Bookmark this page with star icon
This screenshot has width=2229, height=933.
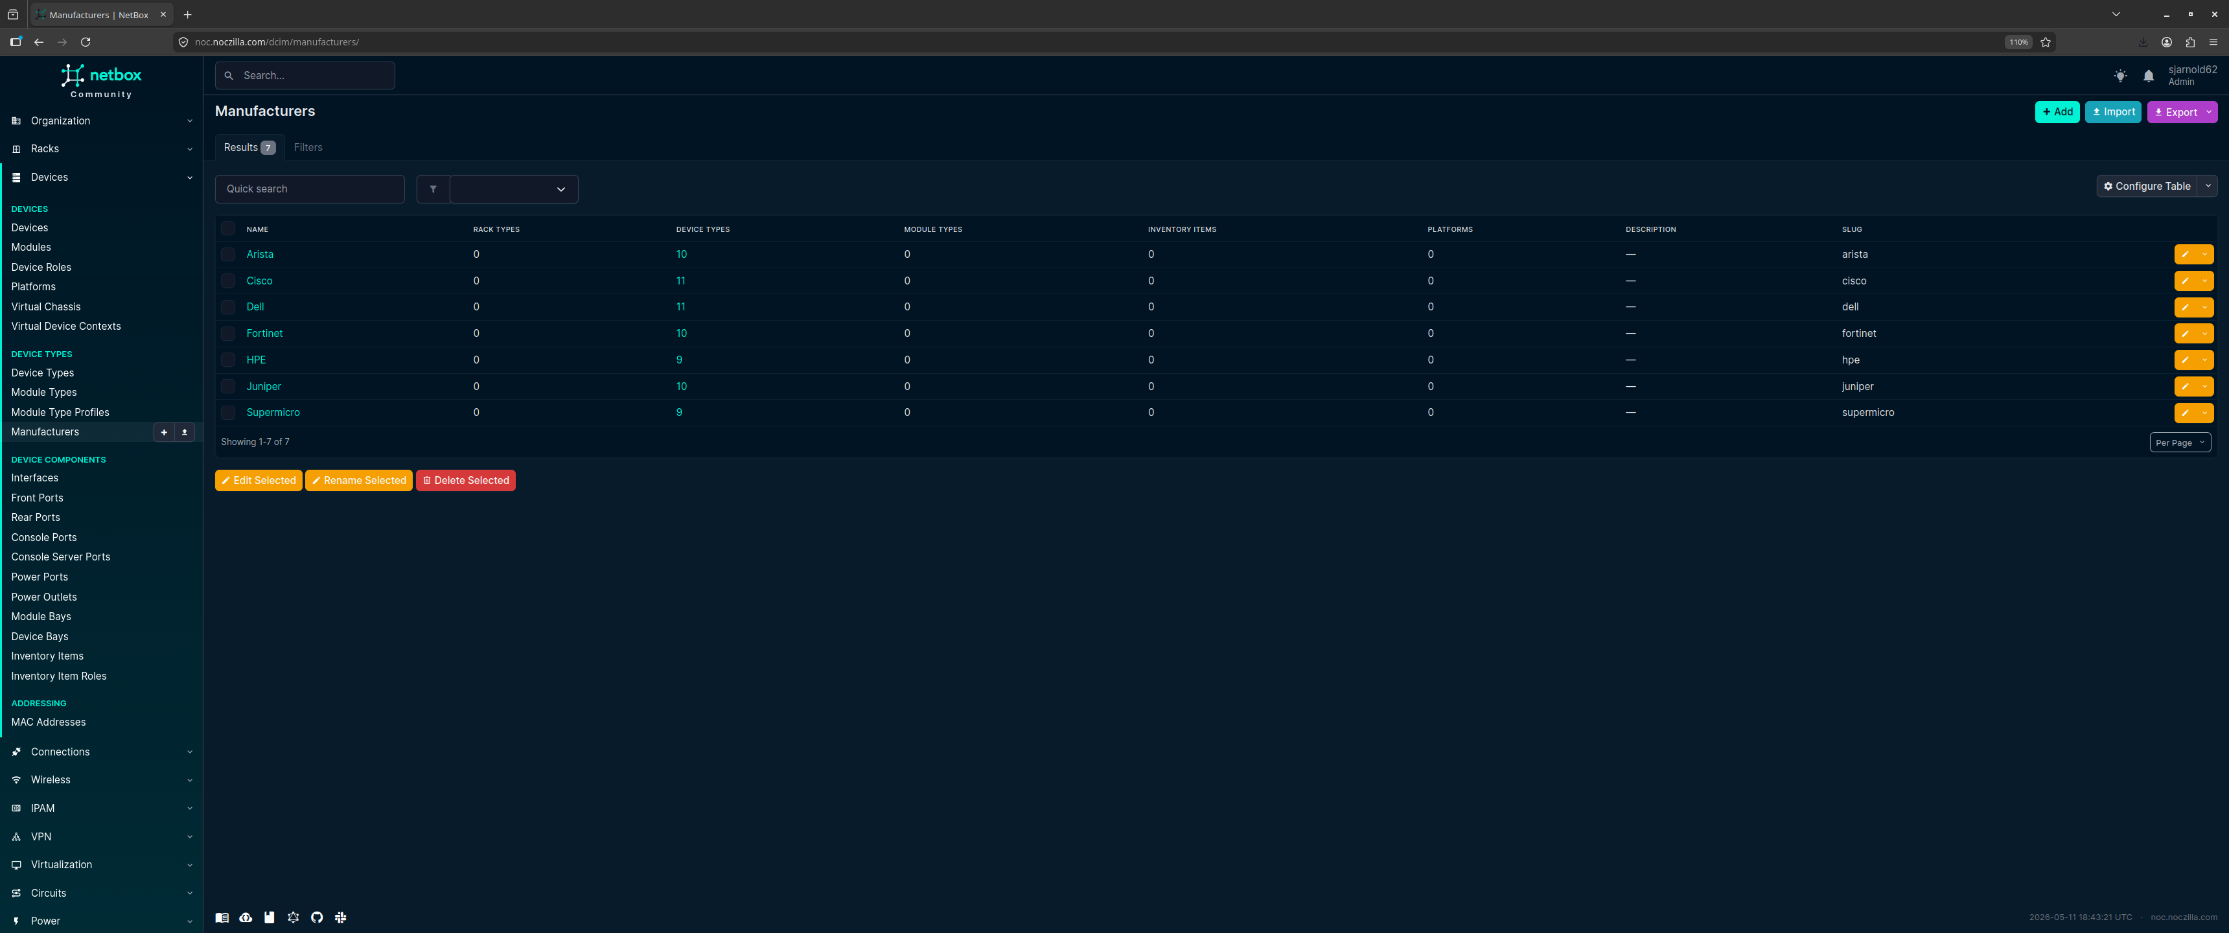coord(2046,41)
